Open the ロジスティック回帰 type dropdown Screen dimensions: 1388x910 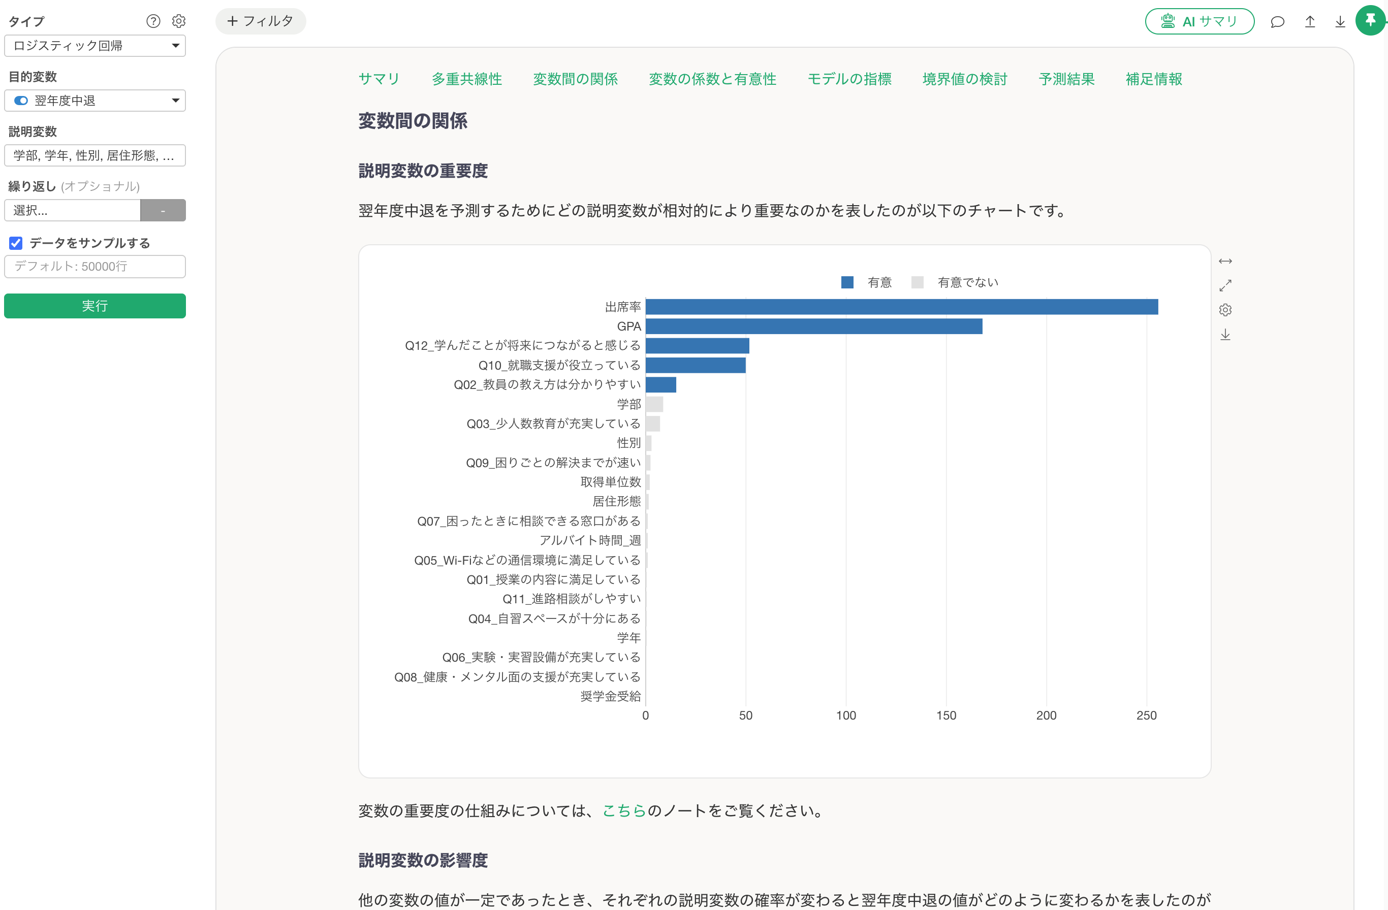point(95,46)
